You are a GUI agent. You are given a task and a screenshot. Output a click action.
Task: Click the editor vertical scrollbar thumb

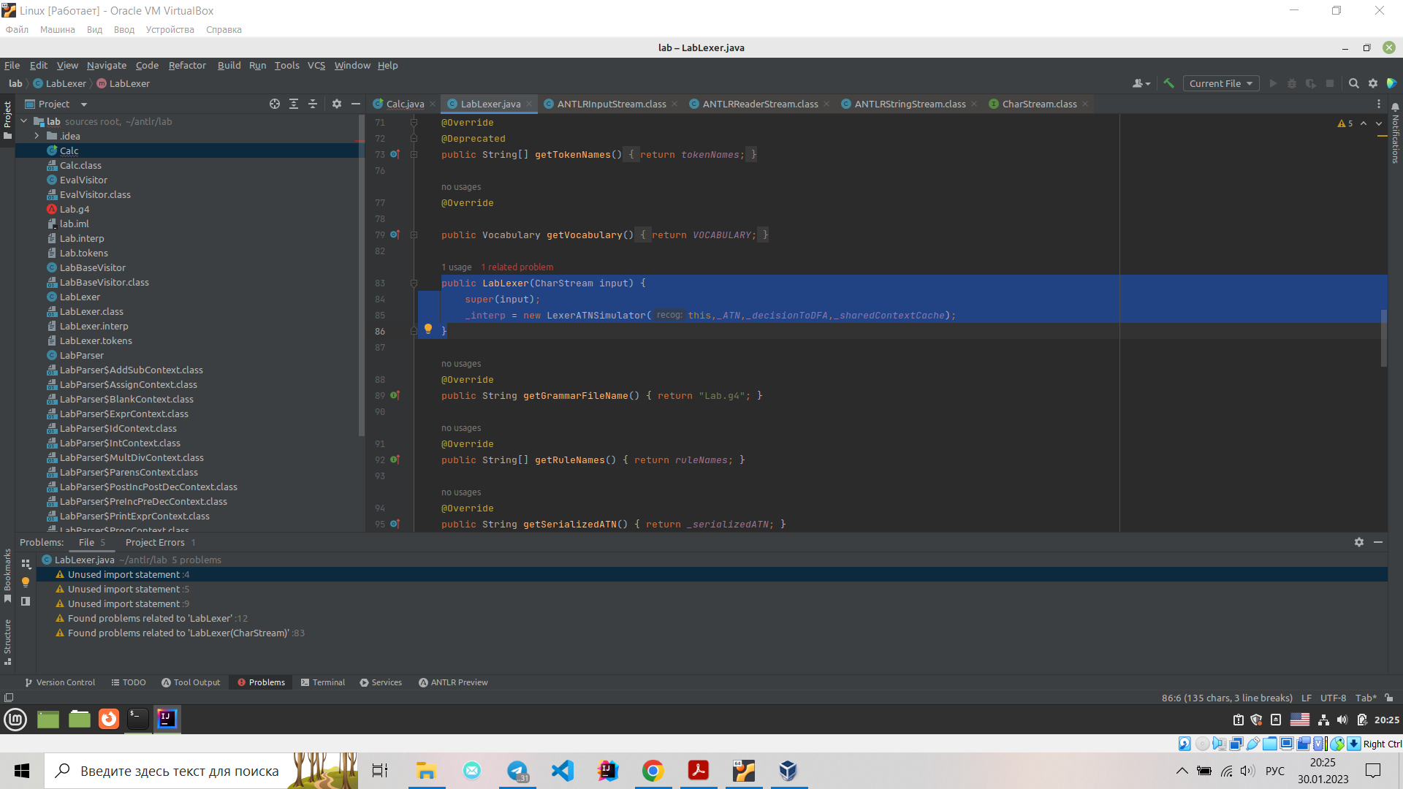[1383, 338]
